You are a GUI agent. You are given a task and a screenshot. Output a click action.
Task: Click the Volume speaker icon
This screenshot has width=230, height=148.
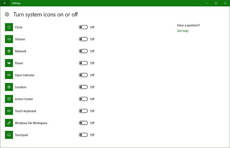click(9, 39)
